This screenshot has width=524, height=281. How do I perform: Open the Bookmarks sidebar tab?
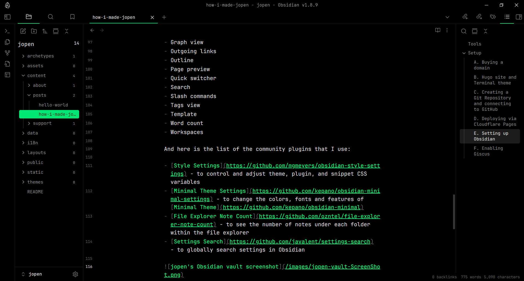[x=72, y=17]
